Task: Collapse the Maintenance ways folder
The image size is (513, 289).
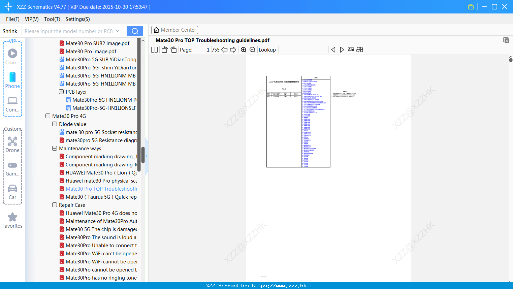Action: pos(55,148)
